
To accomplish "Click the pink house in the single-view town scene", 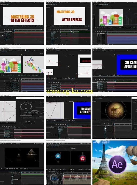I will 105,20.
